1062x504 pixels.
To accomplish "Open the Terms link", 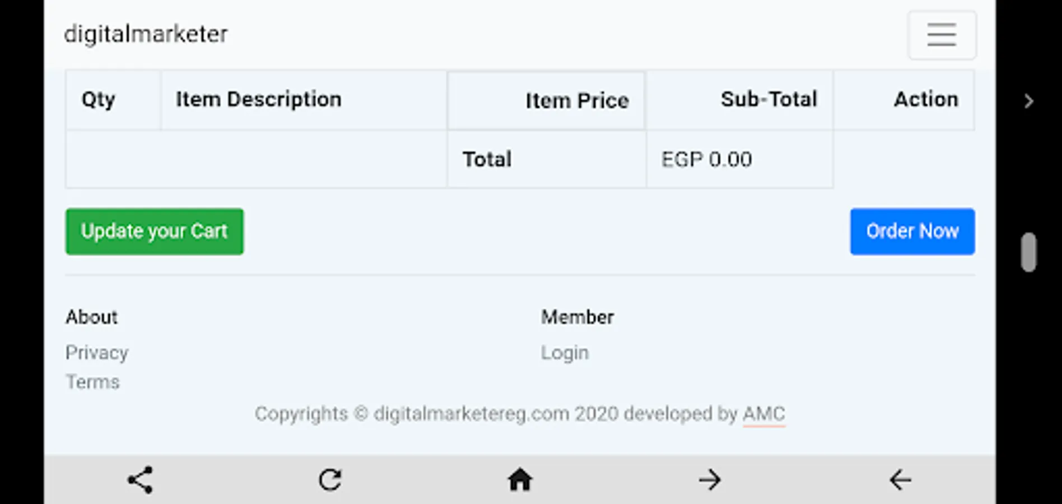I will tap(93, 382).
